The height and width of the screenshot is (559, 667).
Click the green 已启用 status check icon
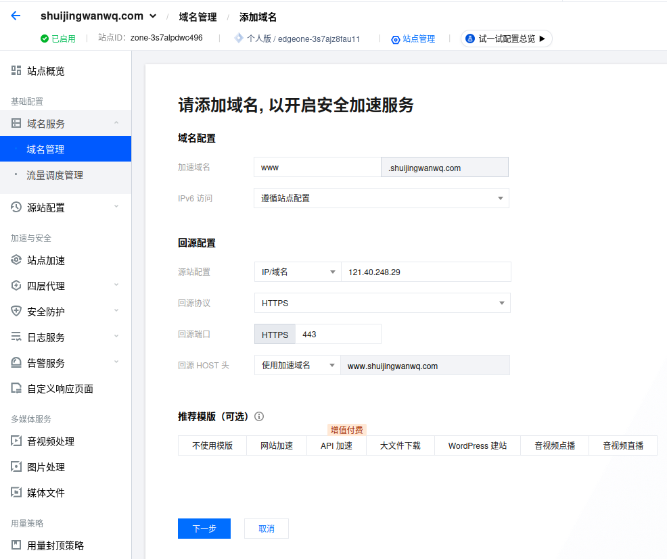[44, 39]
